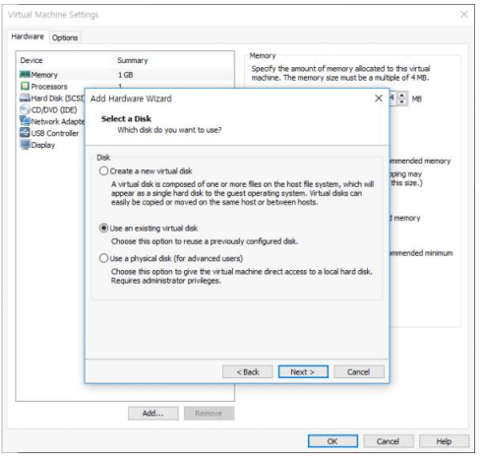The height and width of the screenshot is (462, 483).
Task: Click the Display monitor icon
Action: (25, 145)
